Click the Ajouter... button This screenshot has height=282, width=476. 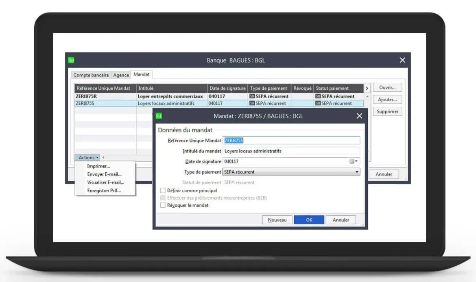(387, 100)
